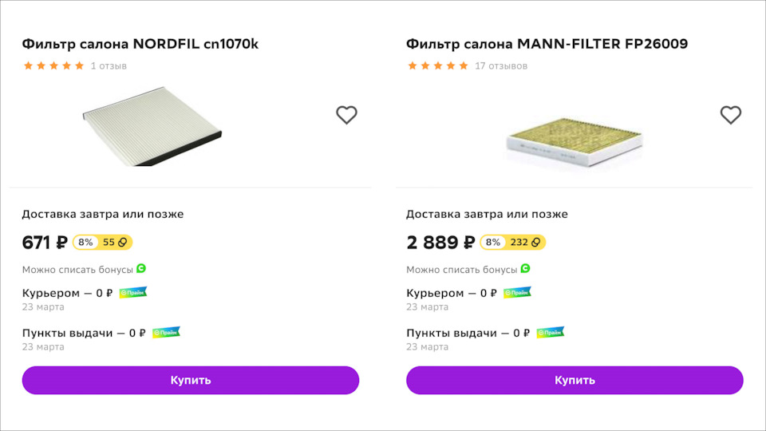This screenshot has height=431, width=766.
Task: Click green bonus icon under 671 ₽
Action: tap(141, 269)
